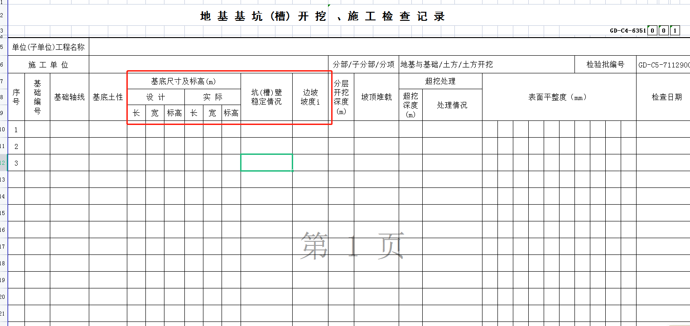690x326 pixels.
Task: Select the 基底尺寸及标高(m) header cell
Action: (183, 81)
